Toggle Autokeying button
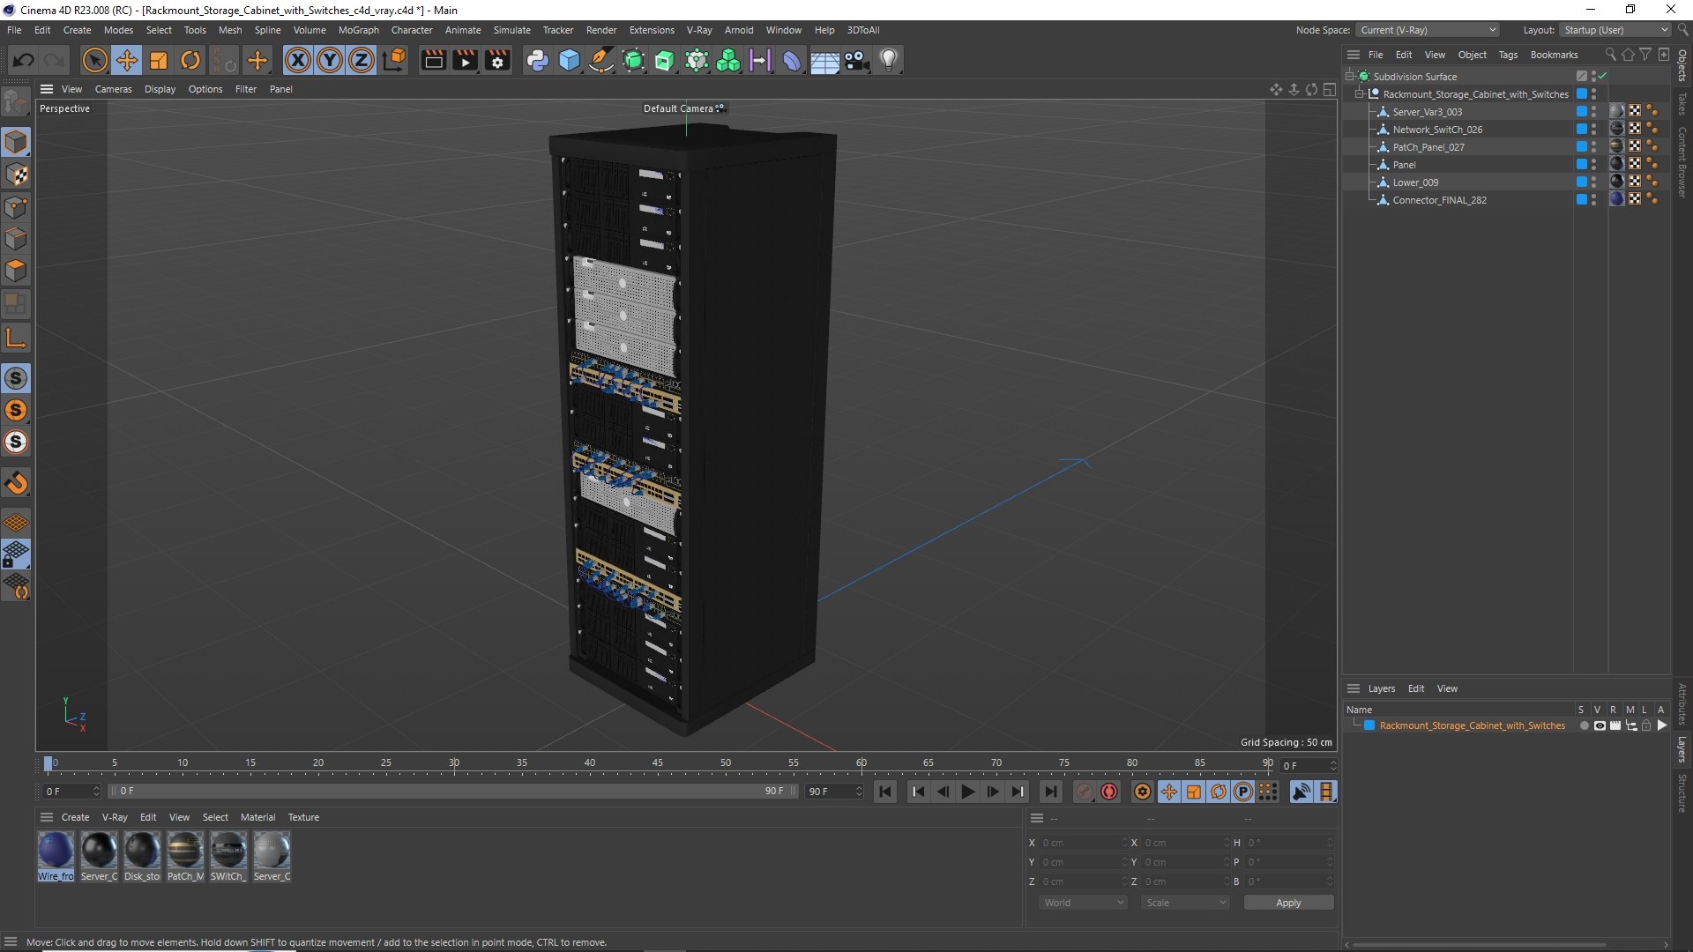 (x=1109, y=792)
